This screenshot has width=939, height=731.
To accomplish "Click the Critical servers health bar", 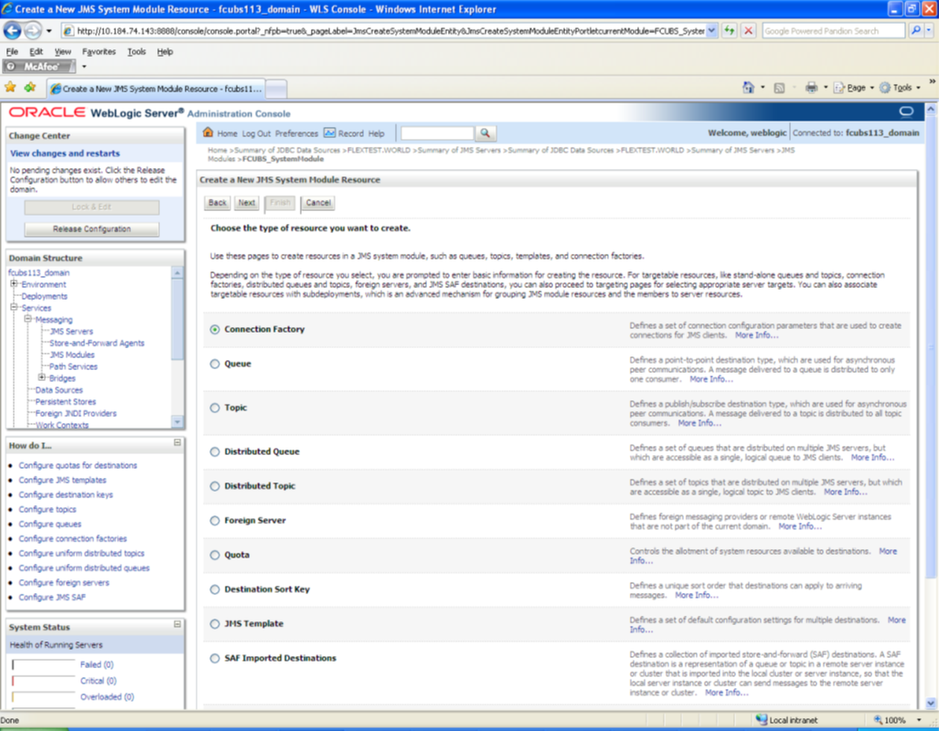I will pyautogui.click(x=43, y=681).
